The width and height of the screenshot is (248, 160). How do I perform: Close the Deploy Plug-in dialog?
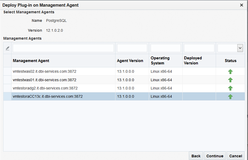(241, 5)
